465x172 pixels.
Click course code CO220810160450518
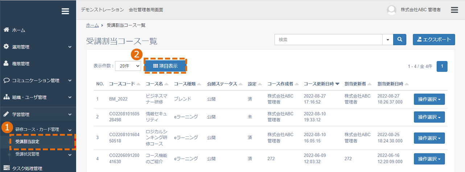click(x=124, y=138)
